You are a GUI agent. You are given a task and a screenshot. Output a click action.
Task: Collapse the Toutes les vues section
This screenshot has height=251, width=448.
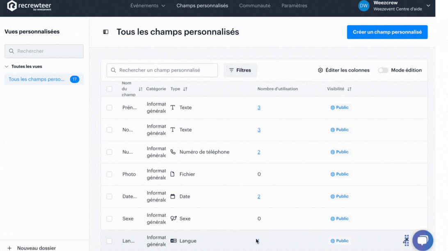coord(7,67)
